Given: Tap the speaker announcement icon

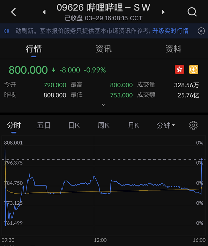Looking at the screenshot, I should [x=6, y=31].
